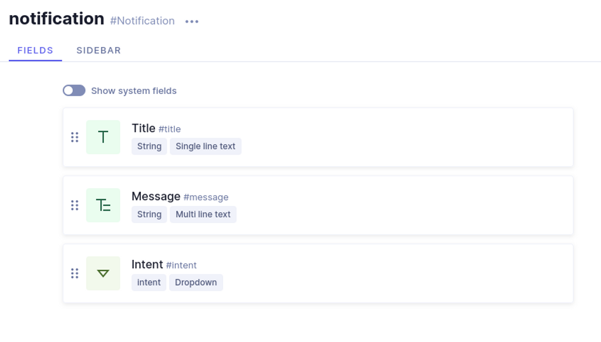Grab the drag handle for Title field

click(x=75, y=137)
